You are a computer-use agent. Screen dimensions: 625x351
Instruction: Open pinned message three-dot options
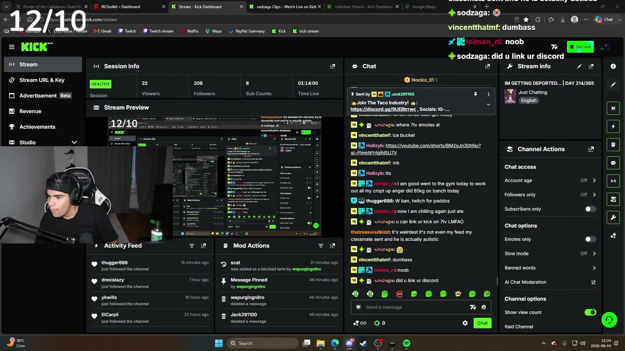pyautogui.click(x=488, y=94)
